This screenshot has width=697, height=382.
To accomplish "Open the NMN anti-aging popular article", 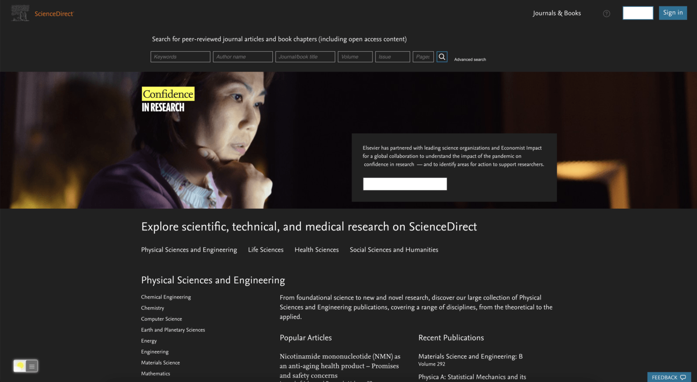I will point(339,366).
